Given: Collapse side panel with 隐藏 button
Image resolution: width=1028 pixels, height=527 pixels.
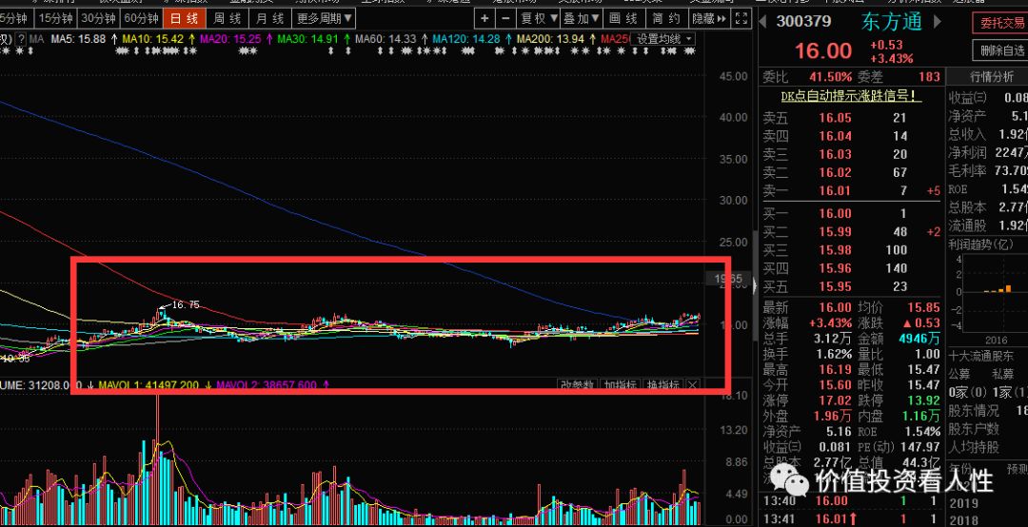Looking at the screenshot, I should 709,18.
